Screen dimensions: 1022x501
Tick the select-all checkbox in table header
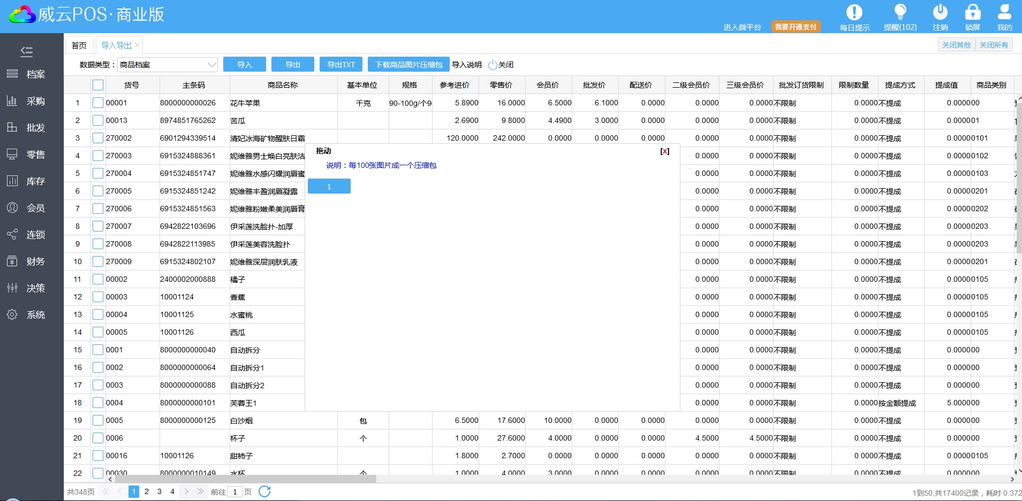98,85
